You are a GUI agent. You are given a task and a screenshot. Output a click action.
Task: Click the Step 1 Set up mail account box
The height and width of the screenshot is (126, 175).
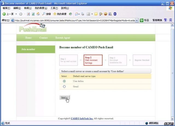click(x=68, y=60)
